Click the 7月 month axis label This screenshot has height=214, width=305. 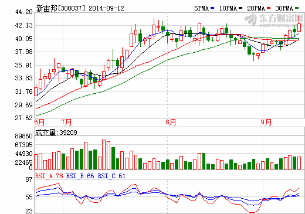(x=66, y=122)
